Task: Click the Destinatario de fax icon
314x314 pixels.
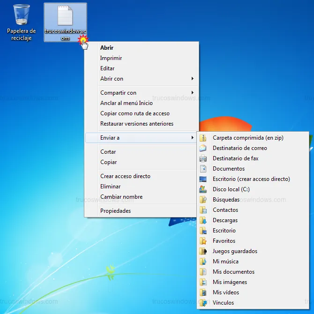Action: [203, 158]
